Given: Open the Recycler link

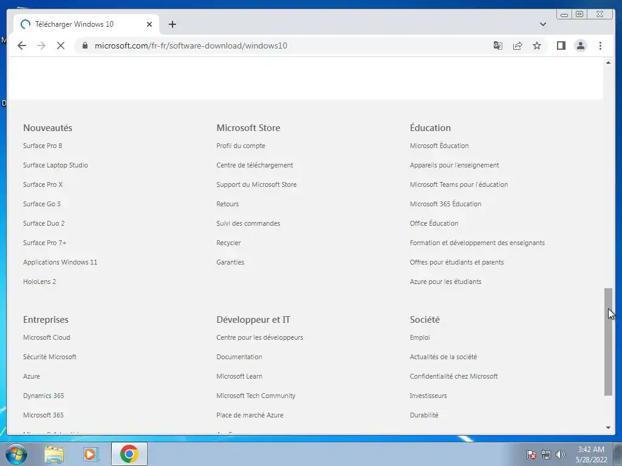Looking at the screenshot, I should pyautogui.click(x=228, y=243).
